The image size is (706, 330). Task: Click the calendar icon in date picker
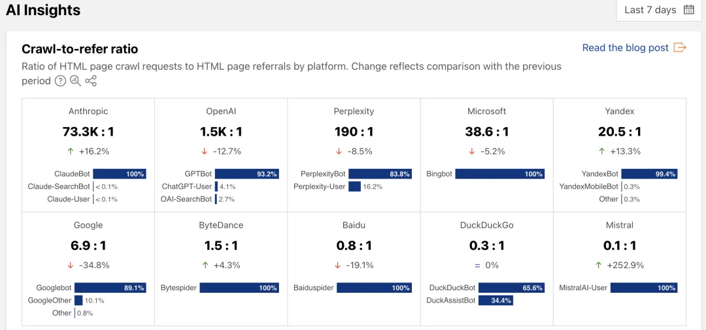688,10
